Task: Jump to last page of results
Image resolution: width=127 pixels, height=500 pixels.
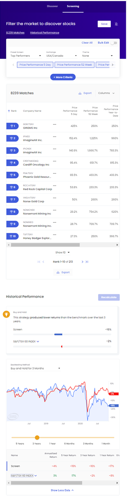Action: coord(87,261)
